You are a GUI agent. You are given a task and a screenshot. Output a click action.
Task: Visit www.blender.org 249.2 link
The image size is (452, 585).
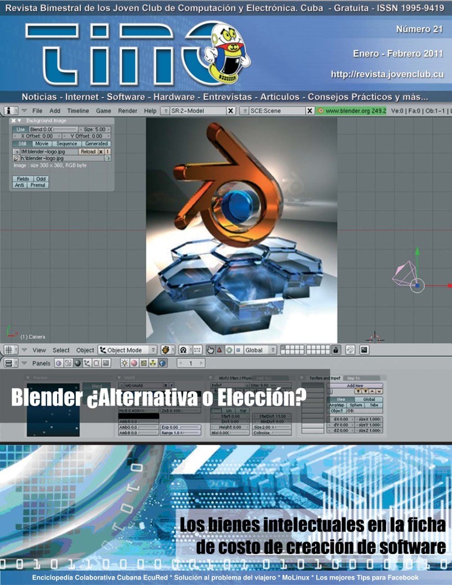coord(351,111)
